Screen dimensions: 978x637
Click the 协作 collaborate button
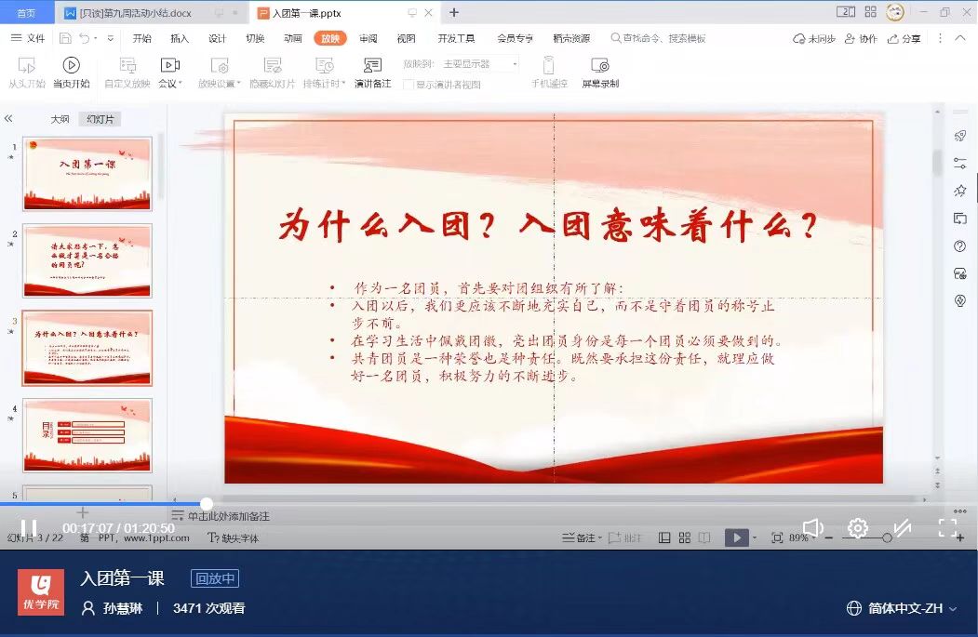point(860,39)
